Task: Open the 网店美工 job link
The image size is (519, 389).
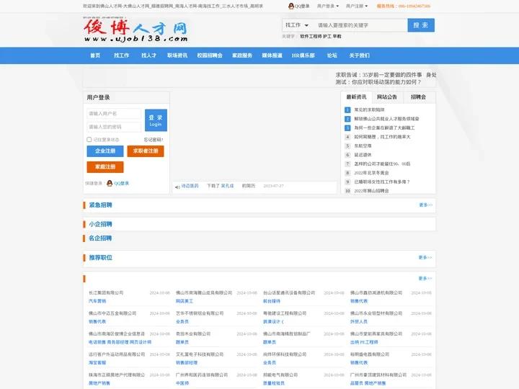Action: tap(185, 301)
